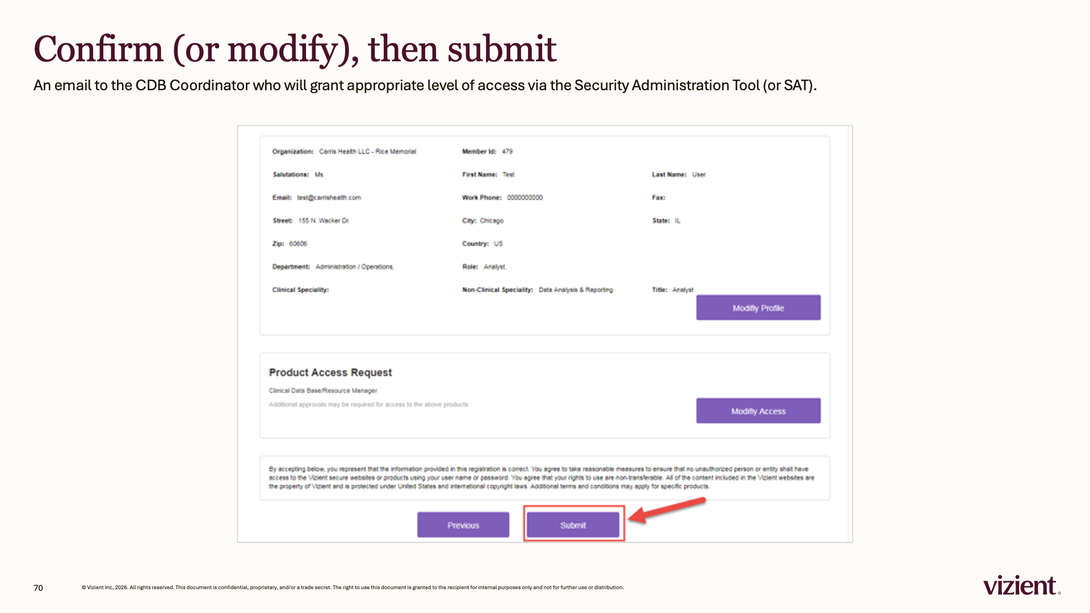Click the email value test@carrishealth.com

[x=329, y=198]
